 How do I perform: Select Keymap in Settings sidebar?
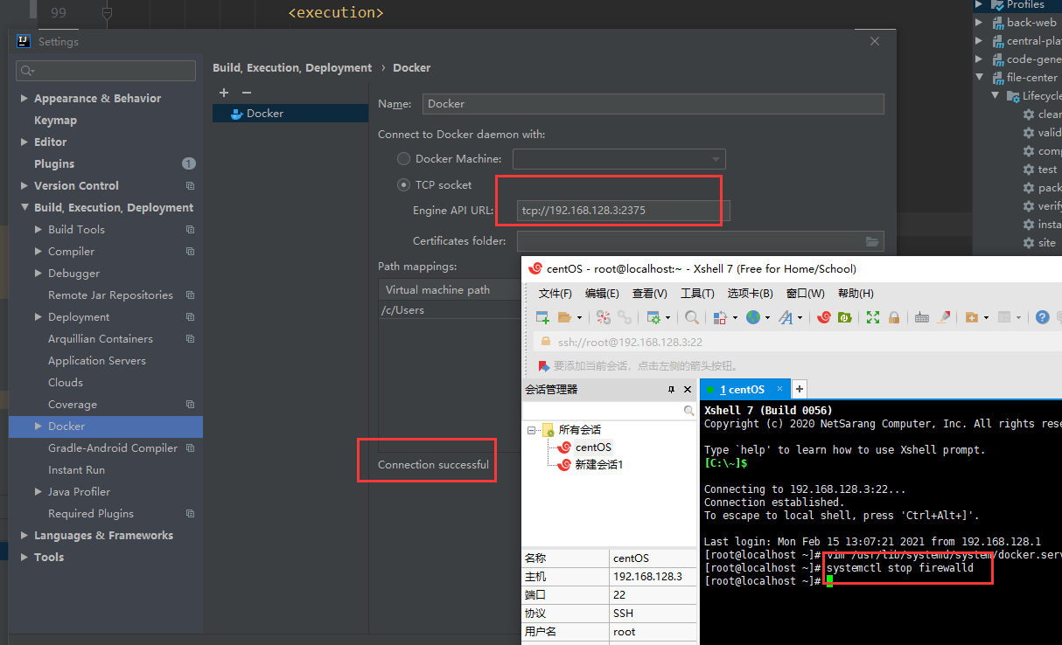pyautogui.click(x=55, y=121)
